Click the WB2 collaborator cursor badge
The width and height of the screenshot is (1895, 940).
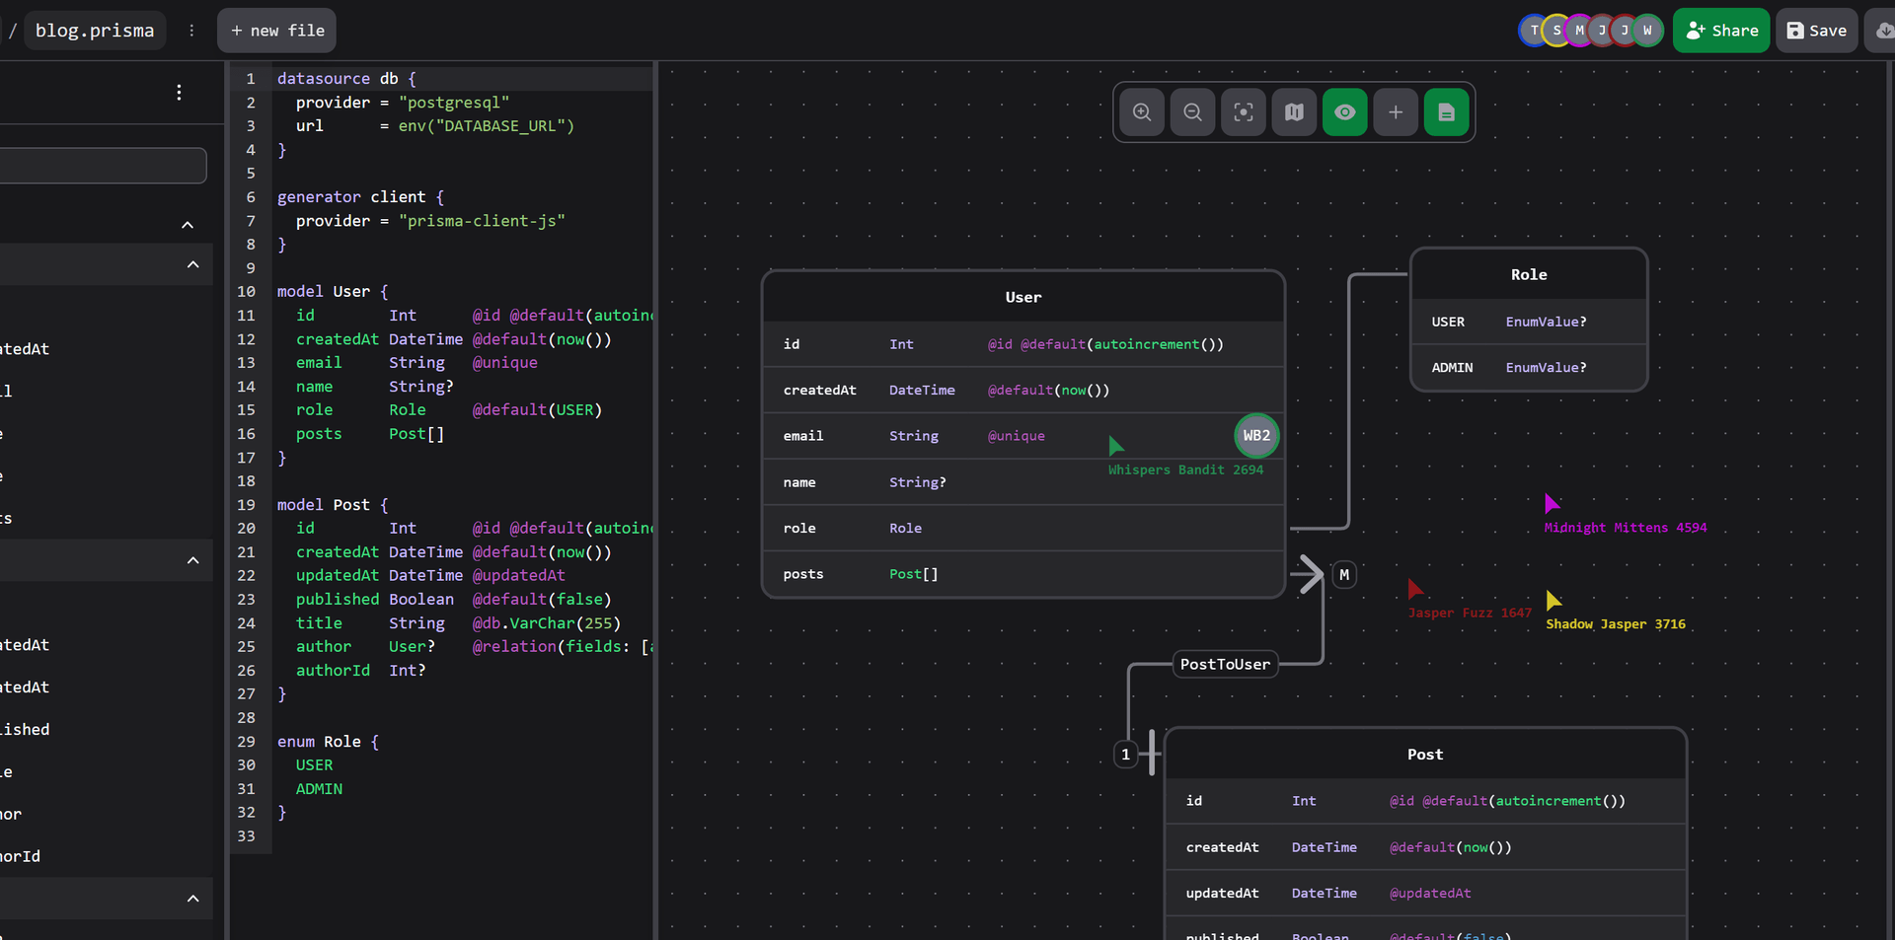1255,435
